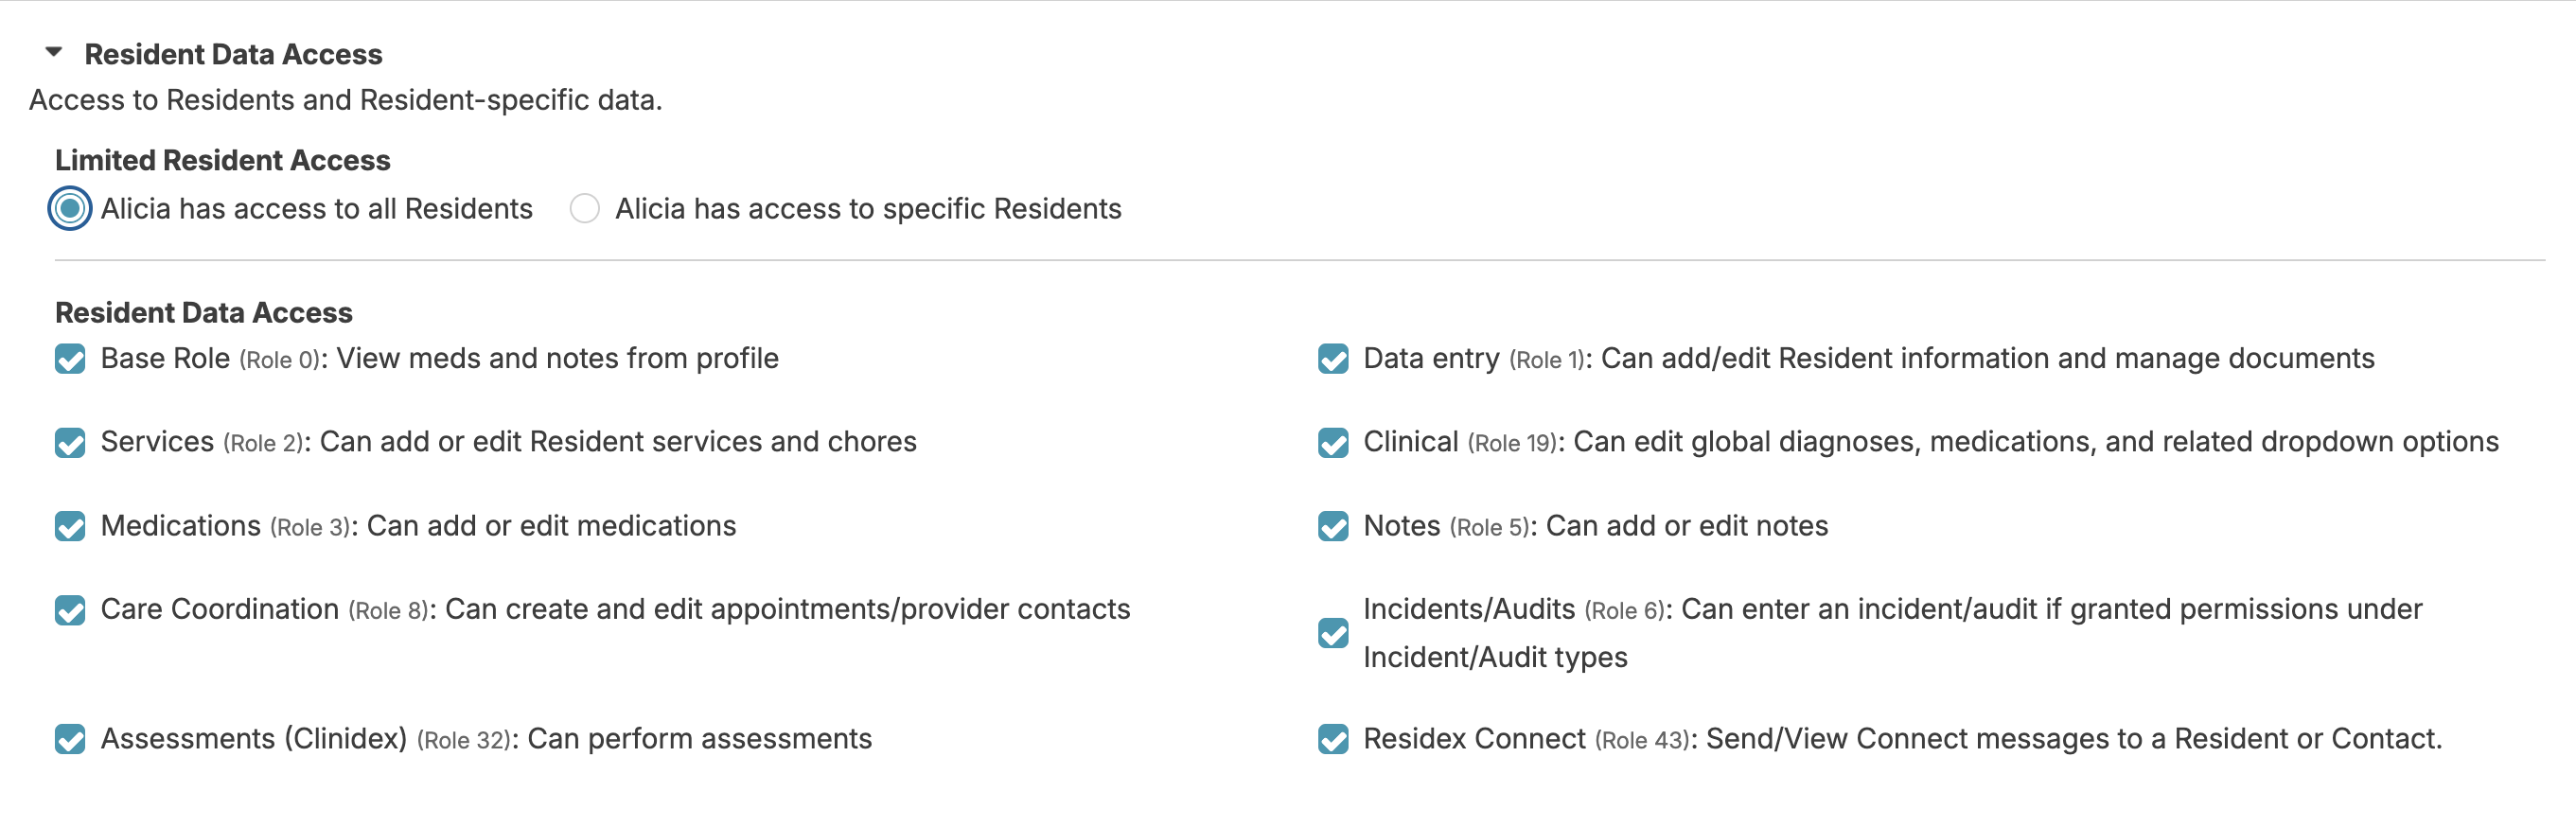2576x827 pixels.
Task: Disable the Services (Role 2) checkbox
Action: click(70, 442)
